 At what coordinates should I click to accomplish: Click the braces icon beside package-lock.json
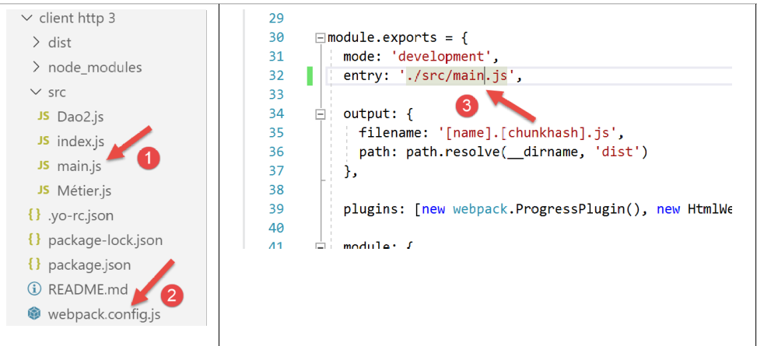(33, 240)
